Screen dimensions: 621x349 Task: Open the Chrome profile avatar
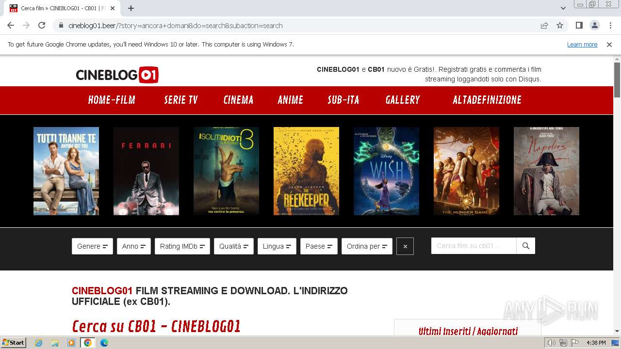coord(594,25)
